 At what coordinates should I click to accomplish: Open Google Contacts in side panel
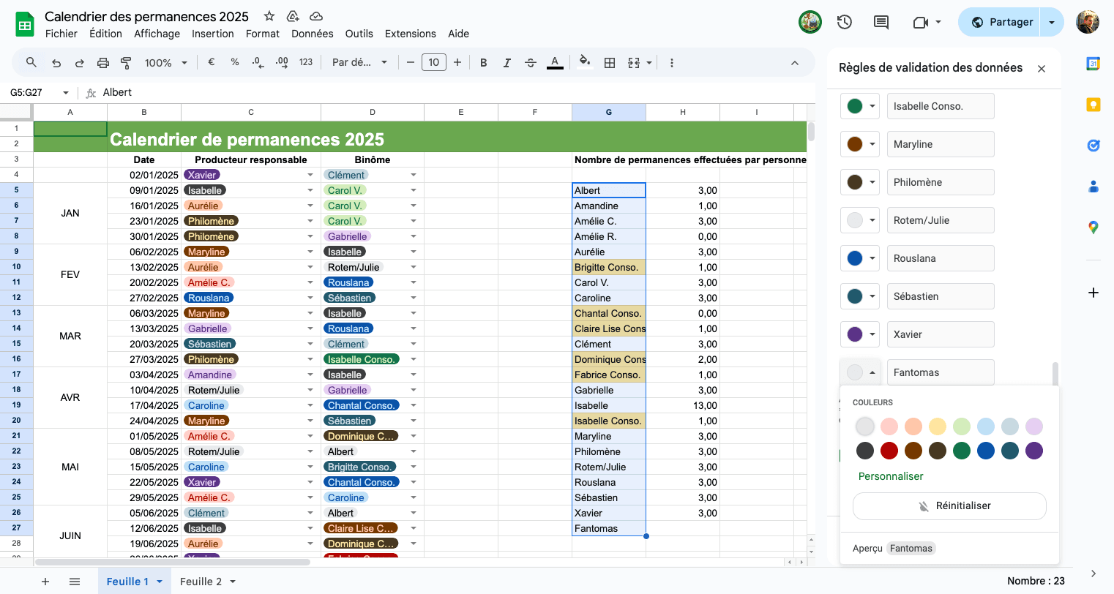click(1094, 187)
